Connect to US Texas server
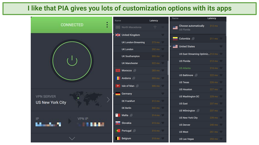 click(198, 82)
